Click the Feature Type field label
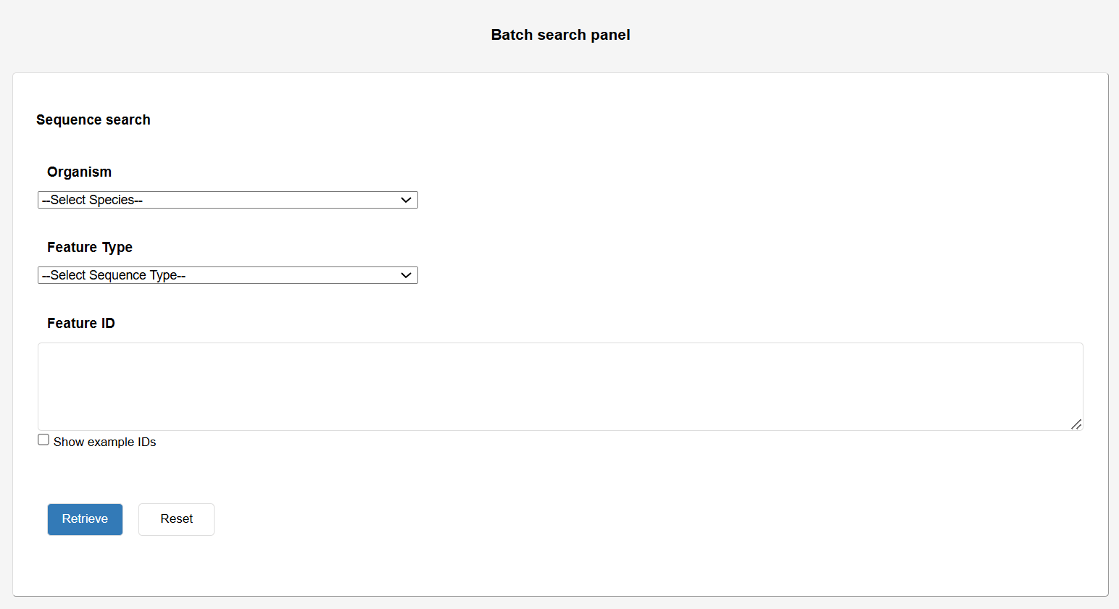Image resolution: width=1119 pixels, height=609 pixels. click(x=90, y=247)
